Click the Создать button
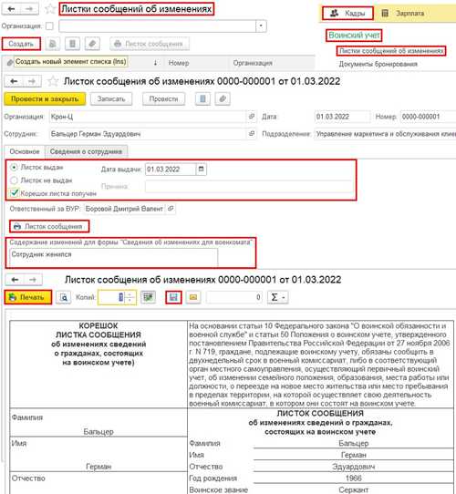The height and width of the screenshot is (494, 456). [21, 44]
